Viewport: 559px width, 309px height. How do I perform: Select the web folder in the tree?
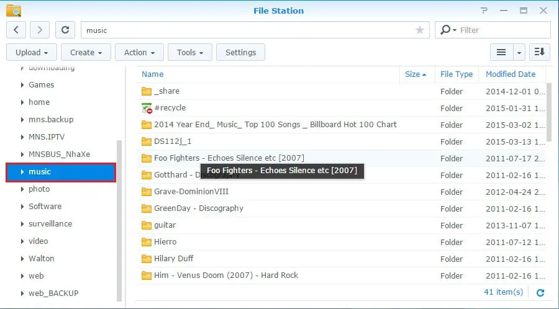pyautogui.click(x=36, y=276)
